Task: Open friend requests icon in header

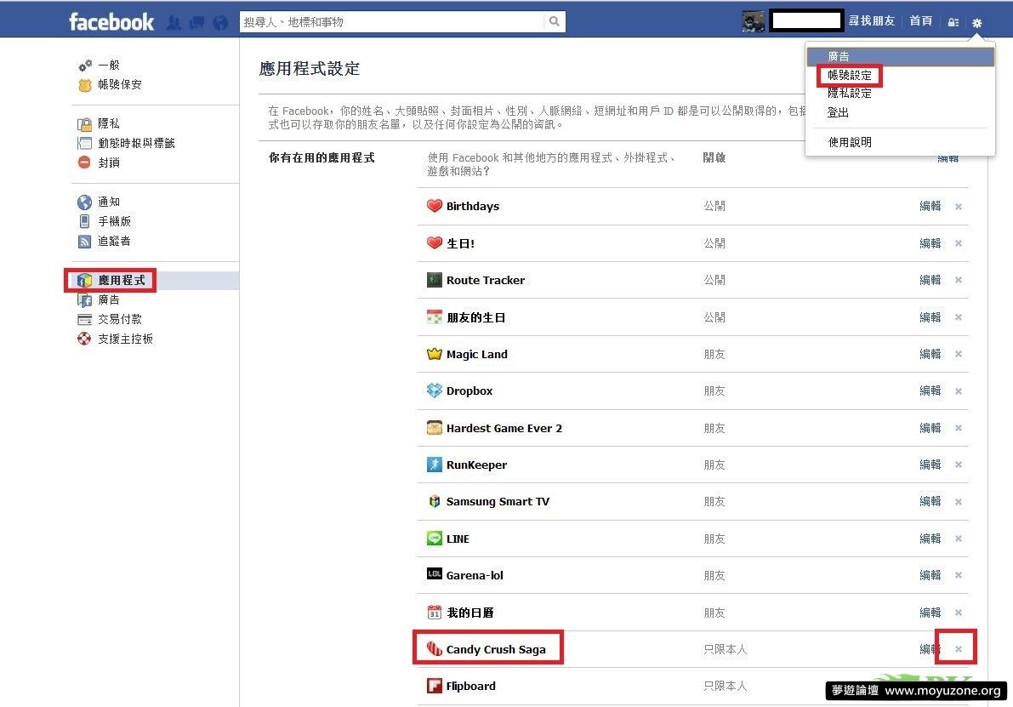Action: pos(174,23)
